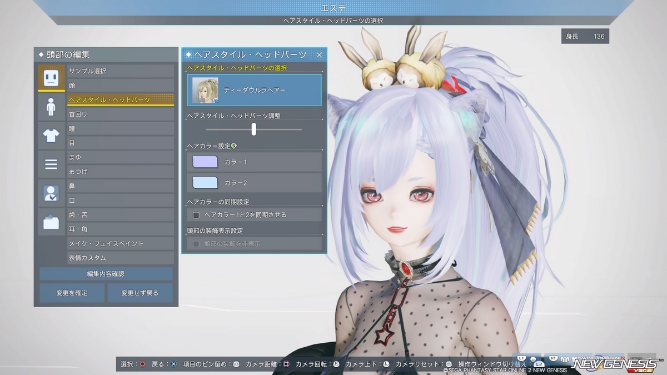667x375 pixels.
Task: Open the three-line list icon tab
Action: (51, 164)
